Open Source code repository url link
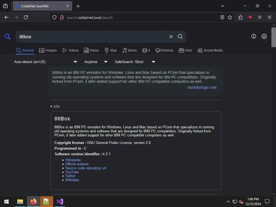Screen dimensions: 276x207 point(86,168)
